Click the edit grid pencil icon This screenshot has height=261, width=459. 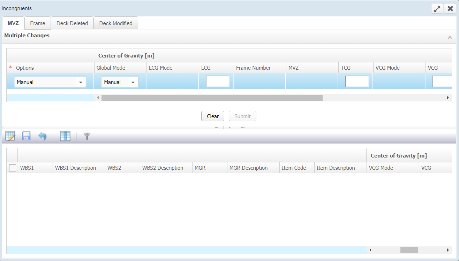pos(10,136)
